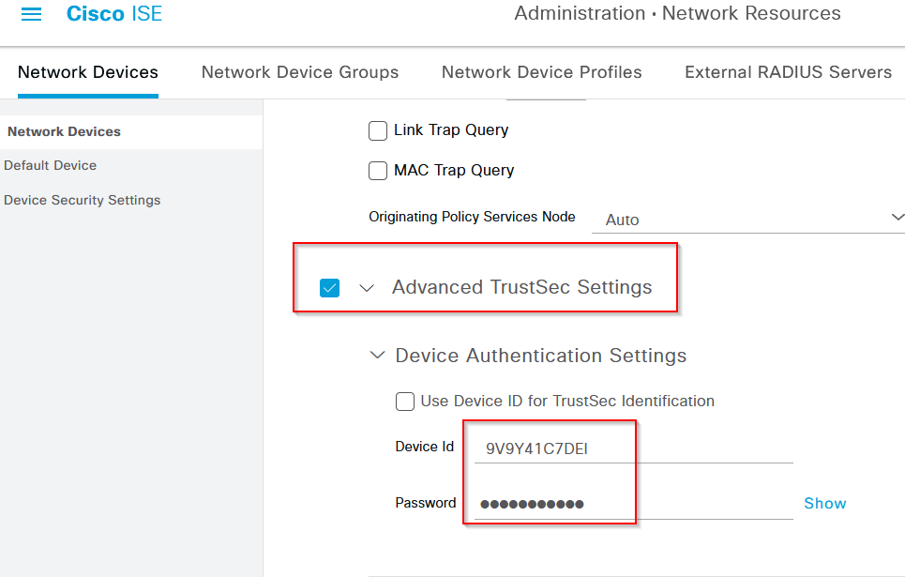Image resolution: width=905 pixels, height=577 pixels.
Task: Click Show to reveal the password
Action: (824, 504)
